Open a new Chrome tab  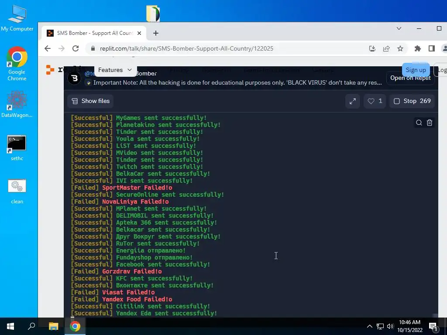tap(156, 33)
